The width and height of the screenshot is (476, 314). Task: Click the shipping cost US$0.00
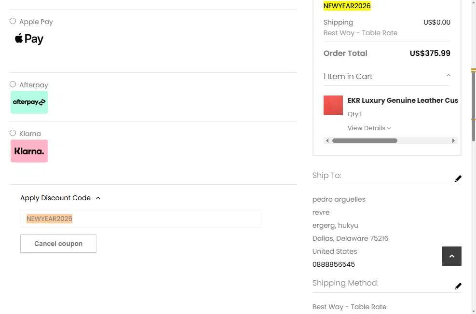(437, 22)
